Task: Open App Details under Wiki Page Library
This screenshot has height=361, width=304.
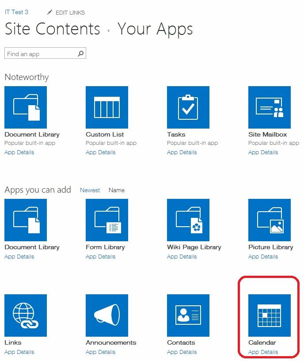Action: (x=182, y=257)
